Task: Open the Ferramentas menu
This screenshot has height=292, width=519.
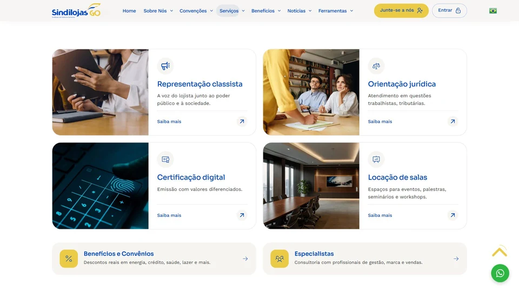Action: [332, 11]
